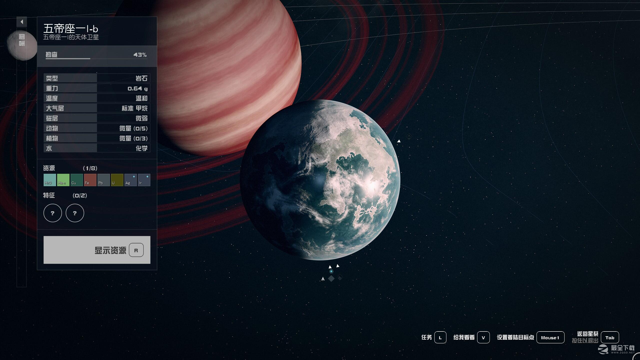Click the 特征 (0/2) heading

[65, 195]
